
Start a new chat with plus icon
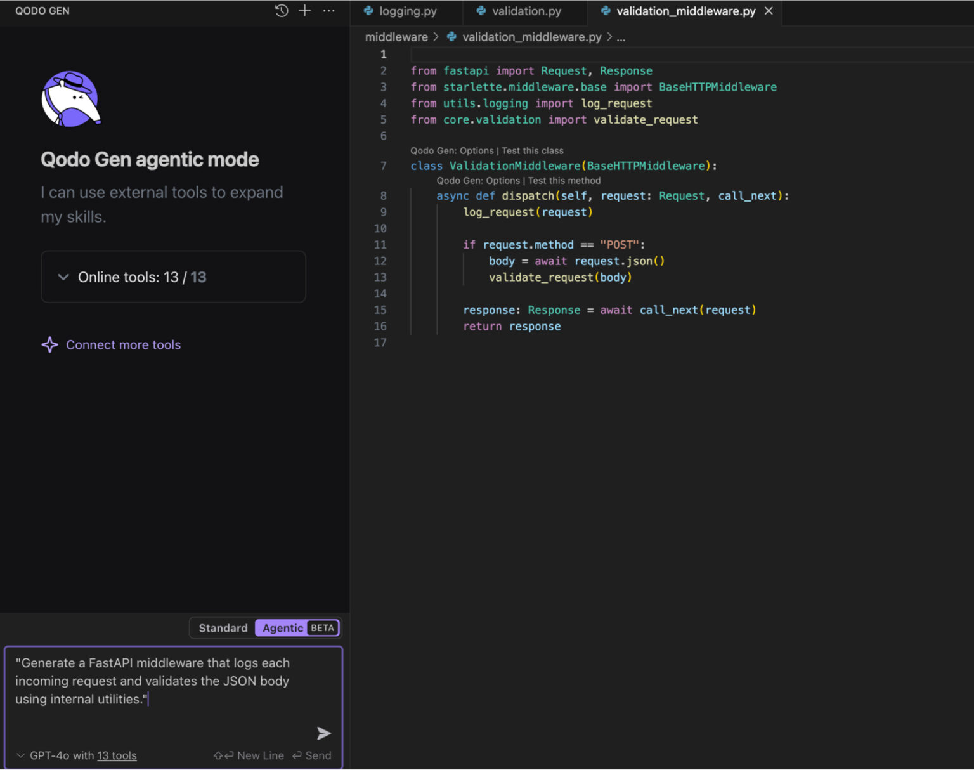305,11
